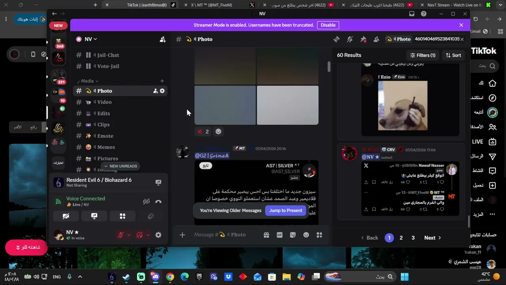Screen dimensions: 506x285
Task: Open the Emote channel
Action: point(120,136)
